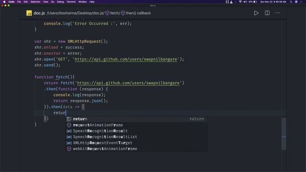Viewport: 306px width, 172px height.
Task: Click 'Error Occurred :' string in console.log
Action: pyautogui.click(x=94, y=23)
